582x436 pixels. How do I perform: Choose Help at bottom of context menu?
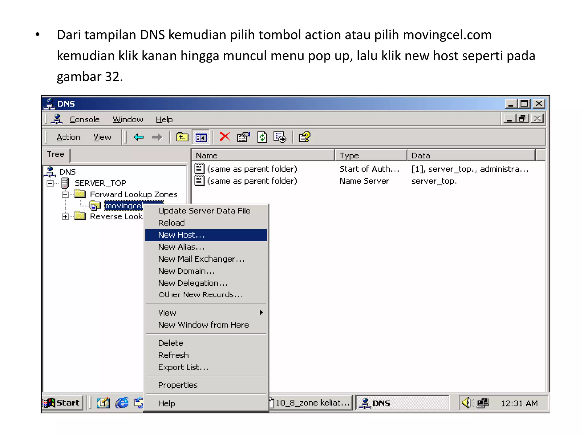[x=206, y=403]
